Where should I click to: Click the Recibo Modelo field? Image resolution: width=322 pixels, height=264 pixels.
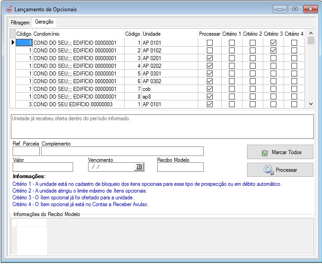tap(180, 167)
